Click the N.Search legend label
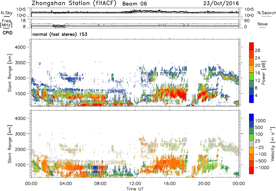 pyautogui.click(x=267, y=13)
